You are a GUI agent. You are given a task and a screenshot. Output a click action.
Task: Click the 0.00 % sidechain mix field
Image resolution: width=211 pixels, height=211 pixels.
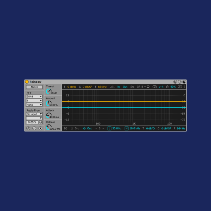32,122
